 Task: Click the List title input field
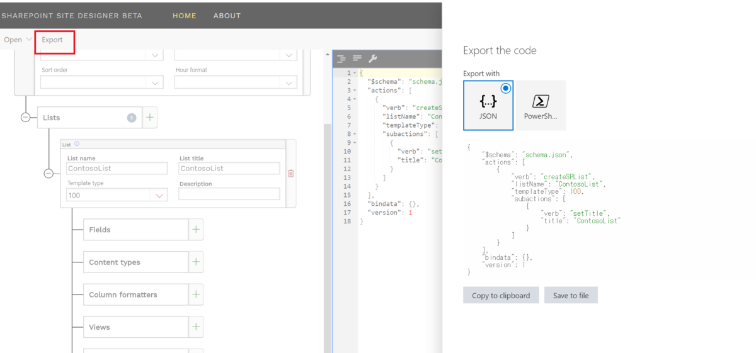tap(229, 169)
